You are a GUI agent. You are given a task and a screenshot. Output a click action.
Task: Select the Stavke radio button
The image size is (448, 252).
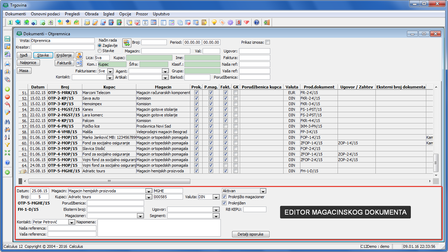click(100, 51)
